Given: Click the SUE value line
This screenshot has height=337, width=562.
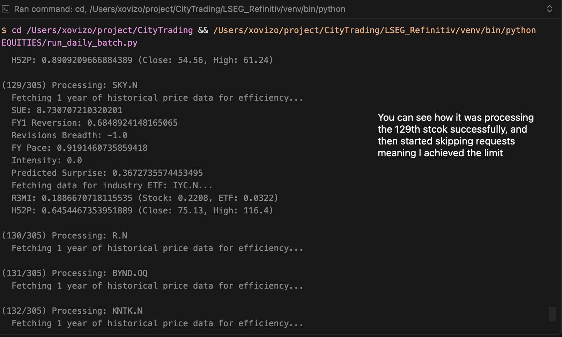Looking at the screenshot, I should point(67,110).
